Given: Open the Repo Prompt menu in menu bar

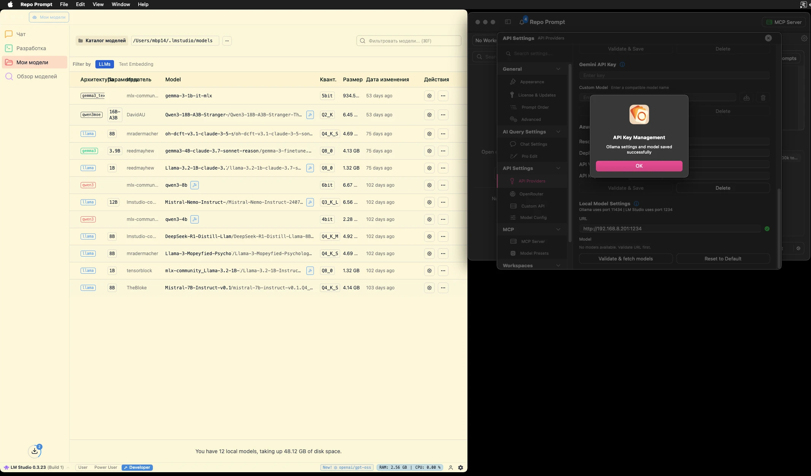Looking at the screenshot, I should tap(36, 4).
